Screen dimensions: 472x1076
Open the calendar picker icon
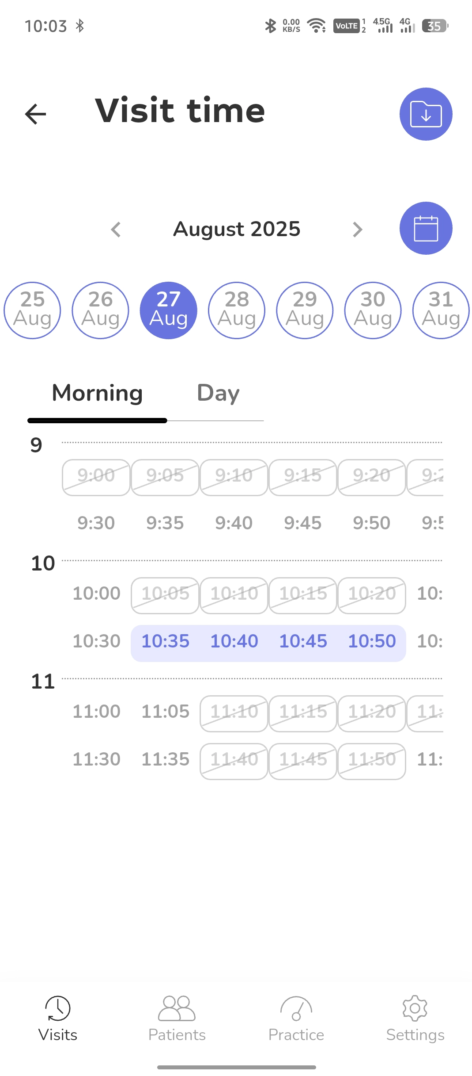(x=426, y=228)
